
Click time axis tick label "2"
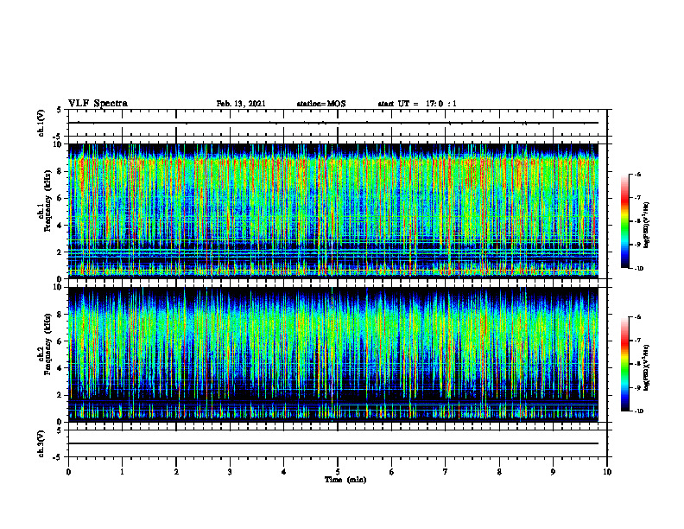(176, 472)
